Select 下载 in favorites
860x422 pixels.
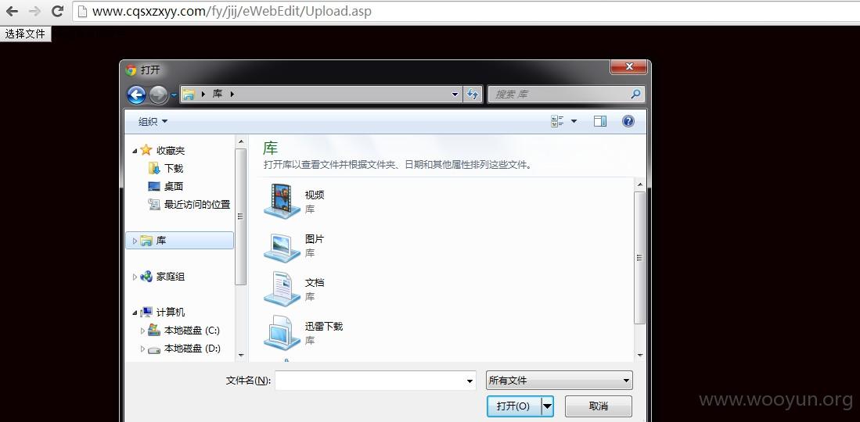point(174,168)
